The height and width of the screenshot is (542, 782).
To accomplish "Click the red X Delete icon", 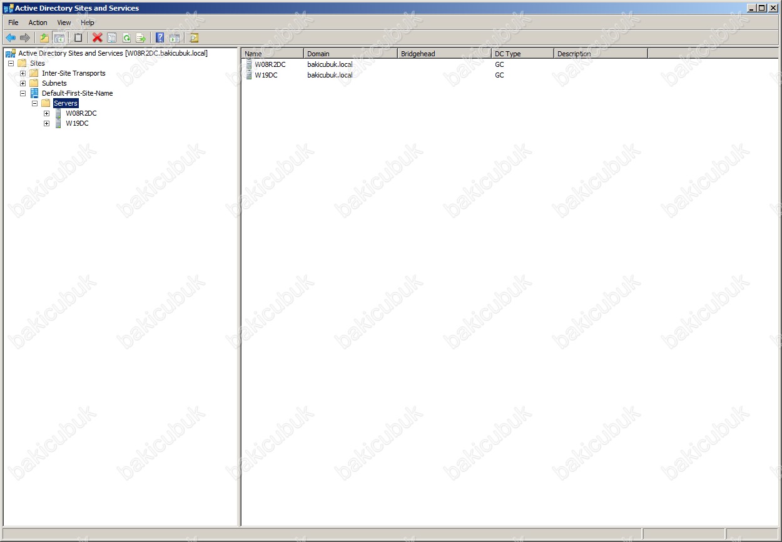I will 98,38.
